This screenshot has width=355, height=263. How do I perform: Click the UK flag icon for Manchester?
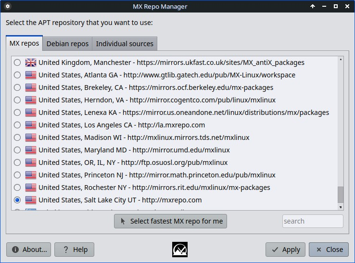tap(31, 63)
